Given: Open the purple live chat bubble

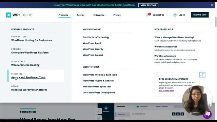Looking at the screenshot, I should coord(207,114).
